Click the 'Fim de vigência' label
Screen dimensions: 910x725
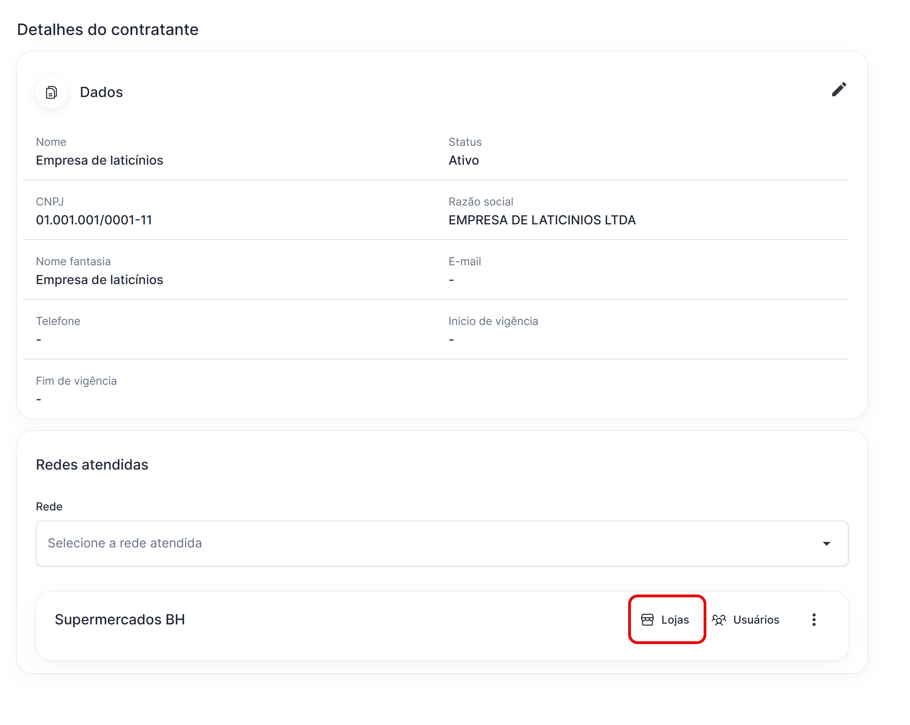click(x=76, y=381)
